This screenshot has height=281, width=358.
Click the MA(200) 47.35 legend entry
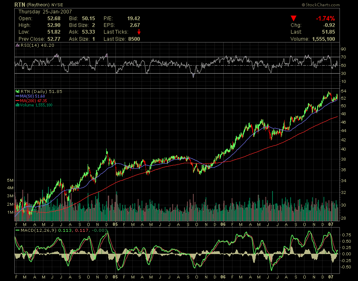tap(33, 101)
